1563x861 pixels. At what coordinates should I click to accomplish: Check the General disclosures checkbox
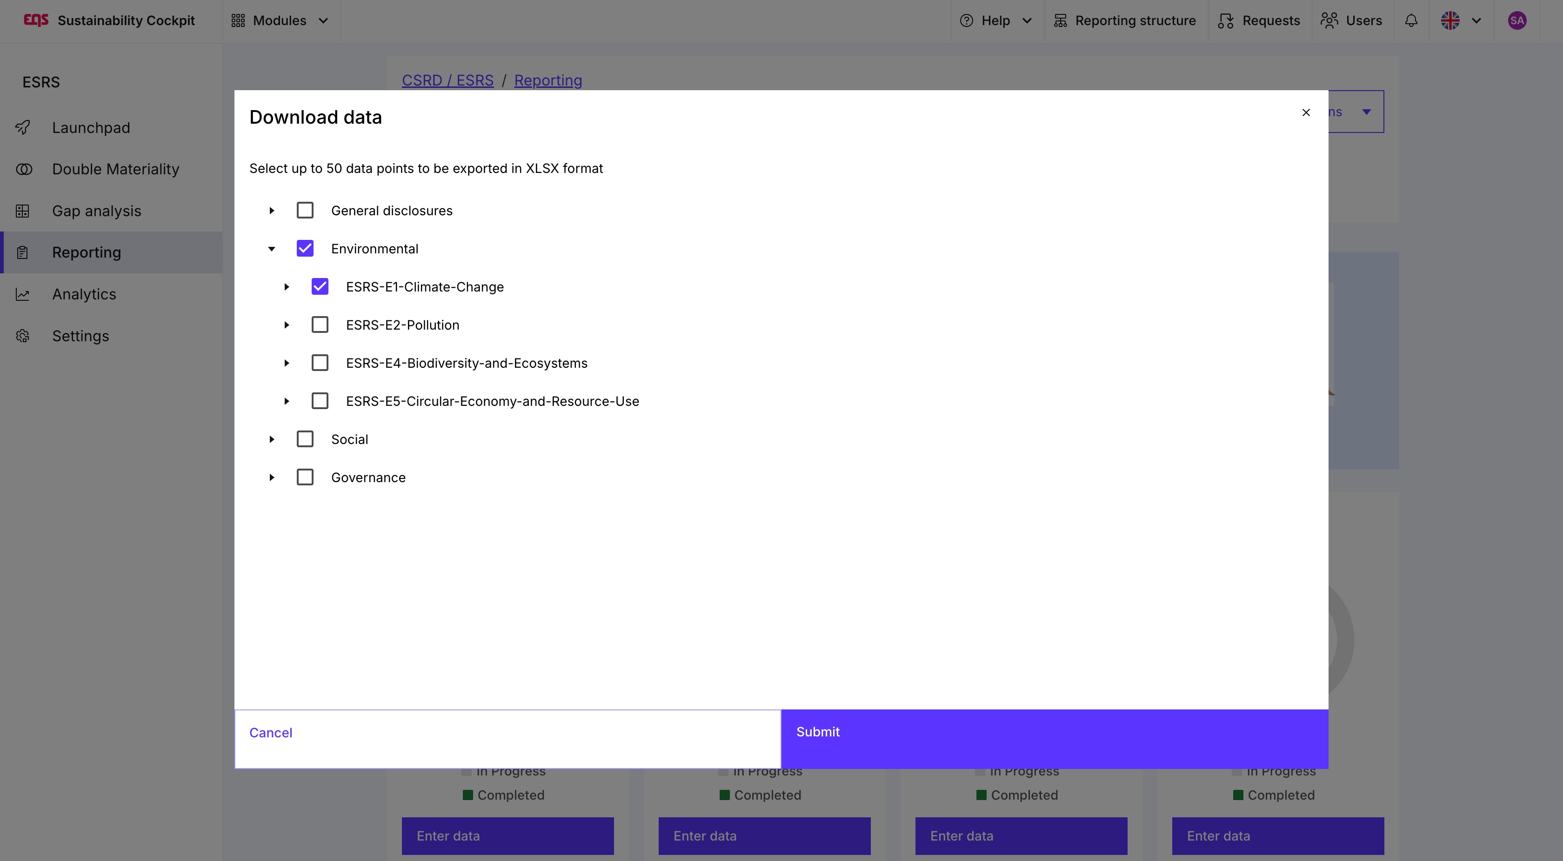(305, 211)
